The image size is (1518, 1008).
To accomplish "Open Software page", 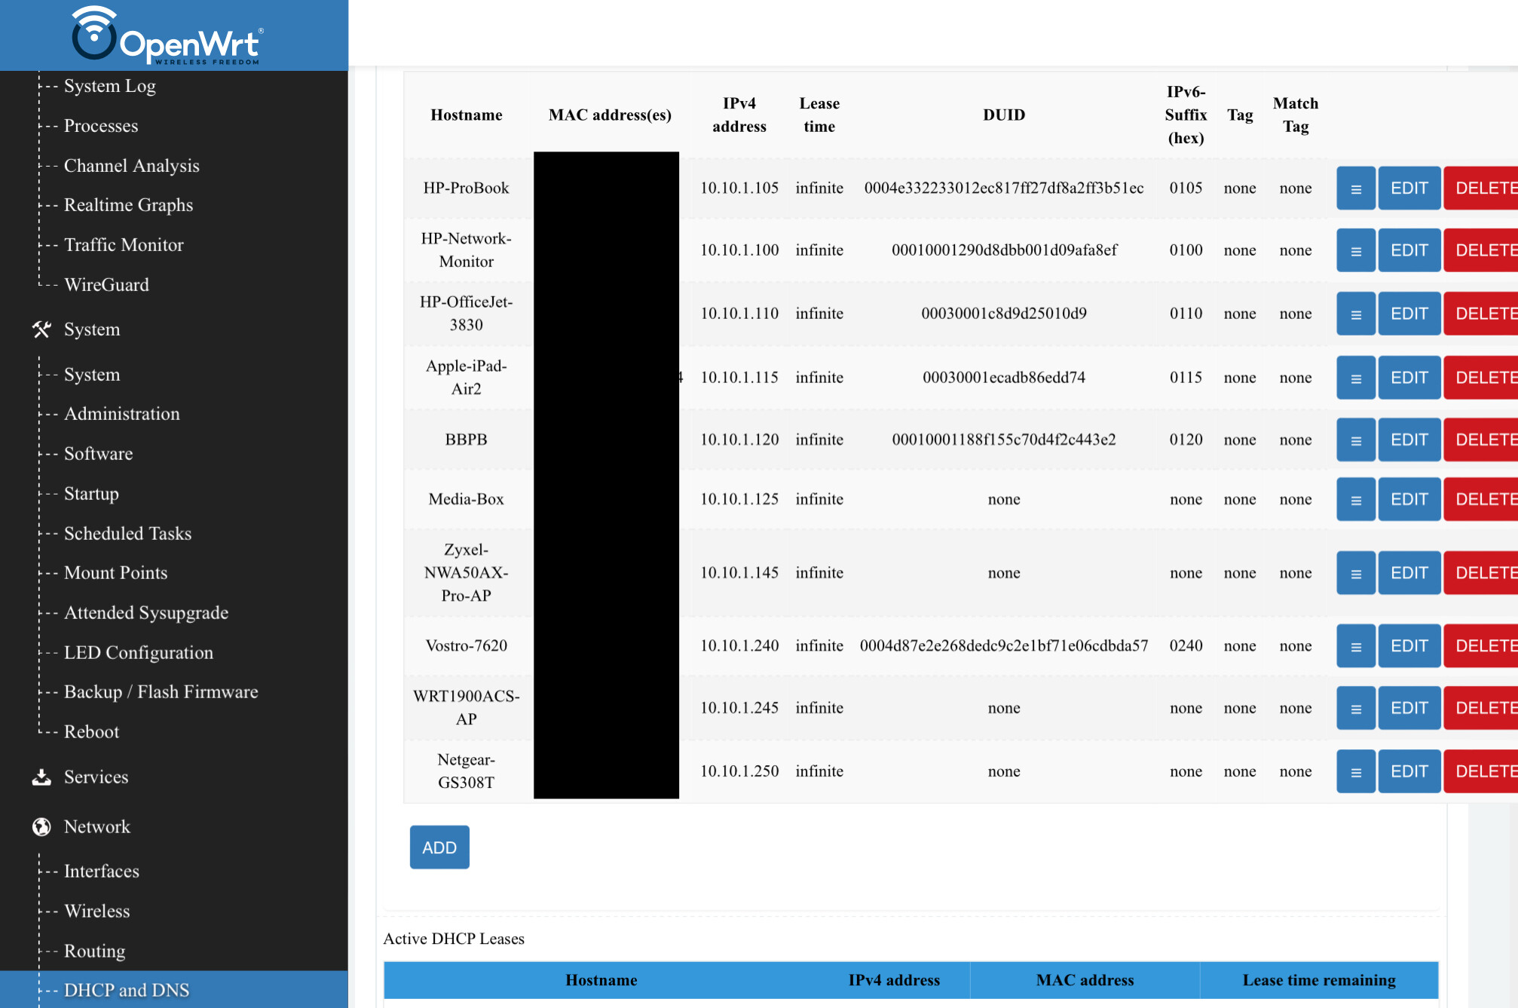I will click(x=99, y=454).
